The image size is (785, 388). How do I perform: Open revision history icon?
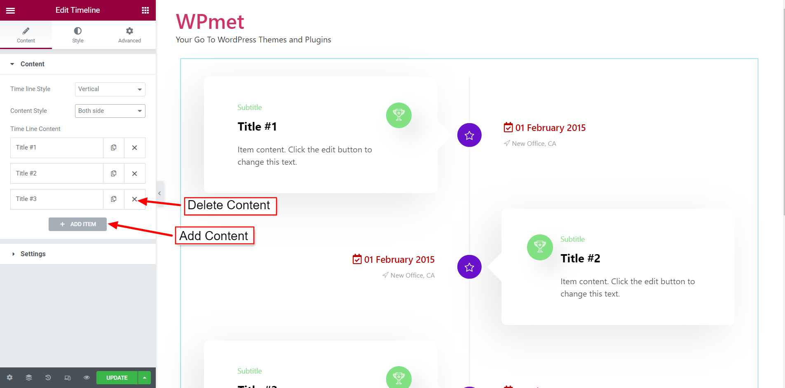pos(48,377)
